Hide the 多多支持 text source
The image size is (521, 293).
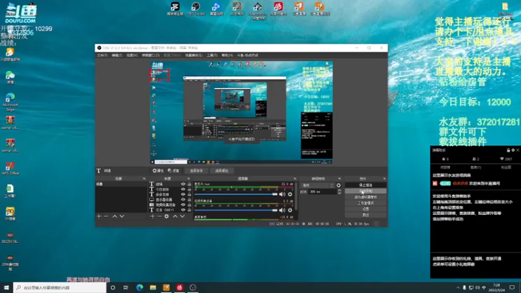[183, 194]
